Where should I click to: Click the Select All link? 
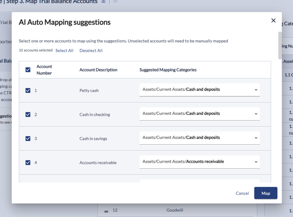click(x=64, y=50)
